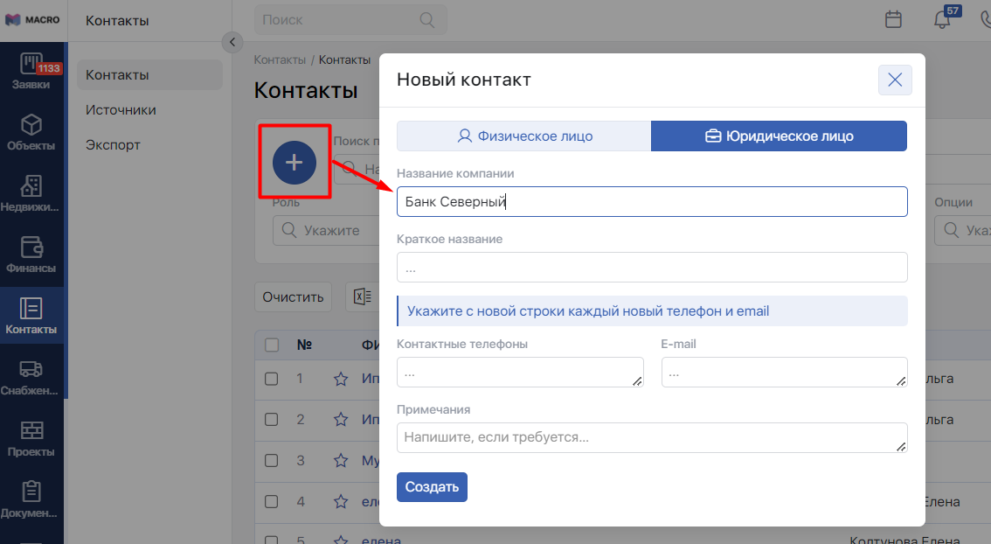
Task: Click the Краткое название input field
Action: 652,268
